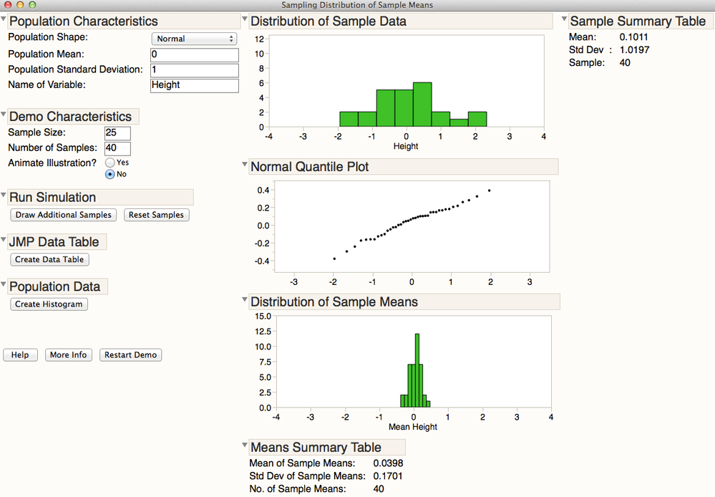Viewport: 715px width, 497px height.
Task: Click the Restart Demo button
Action: pyautogui.click(x=130, y=354)
